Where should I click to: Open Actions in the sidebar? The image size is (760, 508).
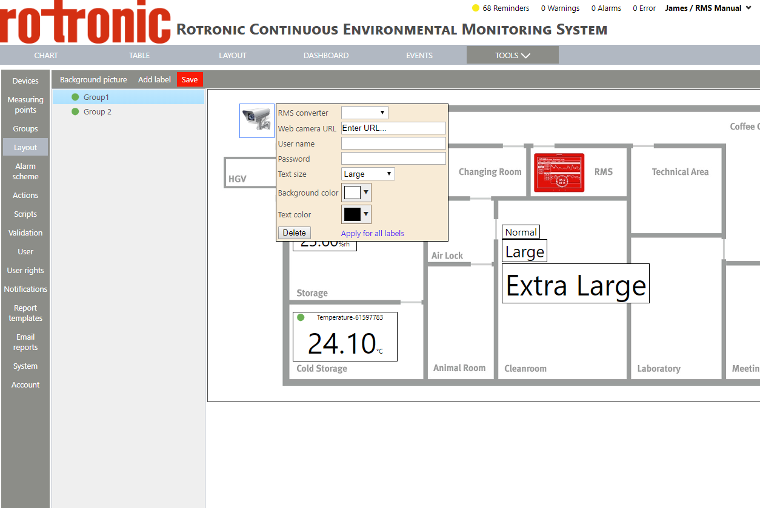25,195
